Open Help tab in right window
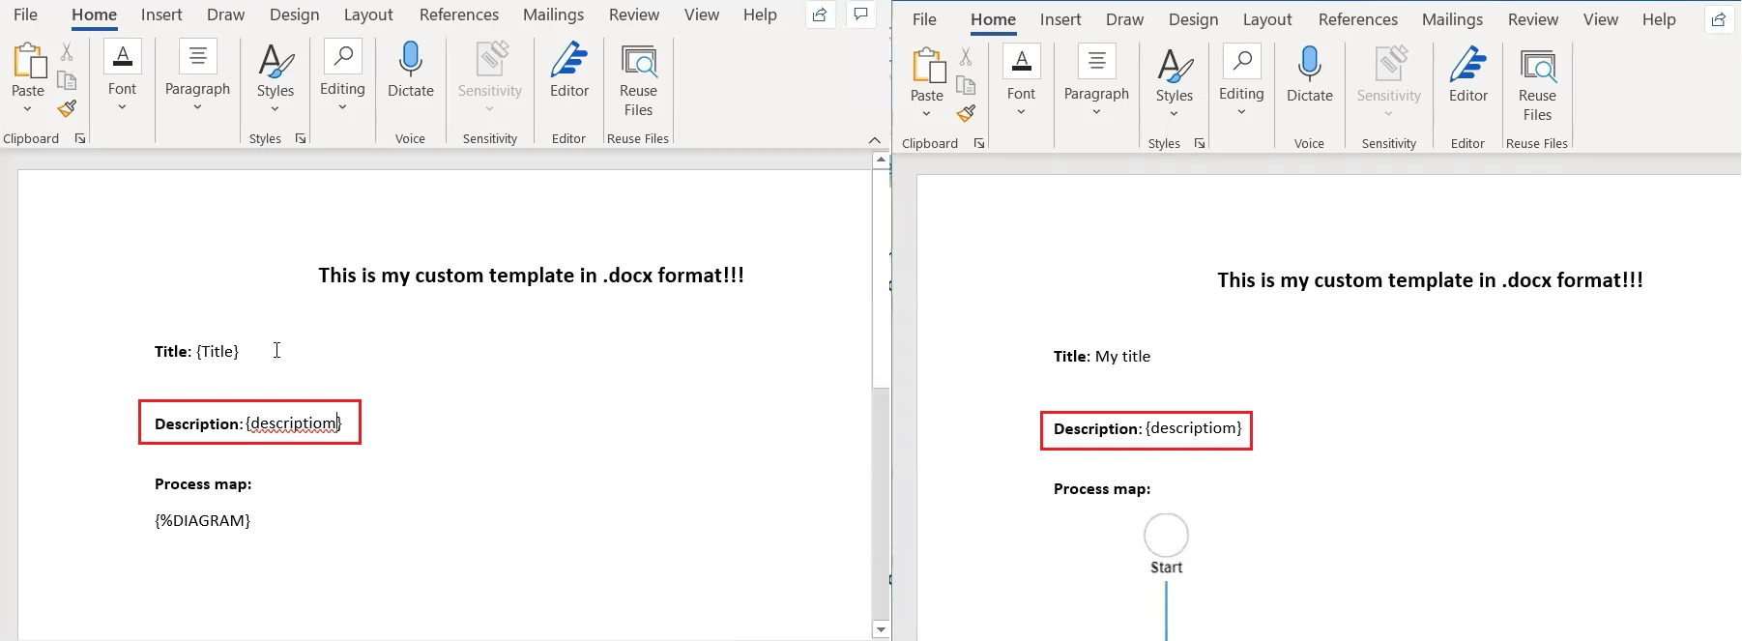The height and width of the screenshot is (641, 1742). (1659, 19)
